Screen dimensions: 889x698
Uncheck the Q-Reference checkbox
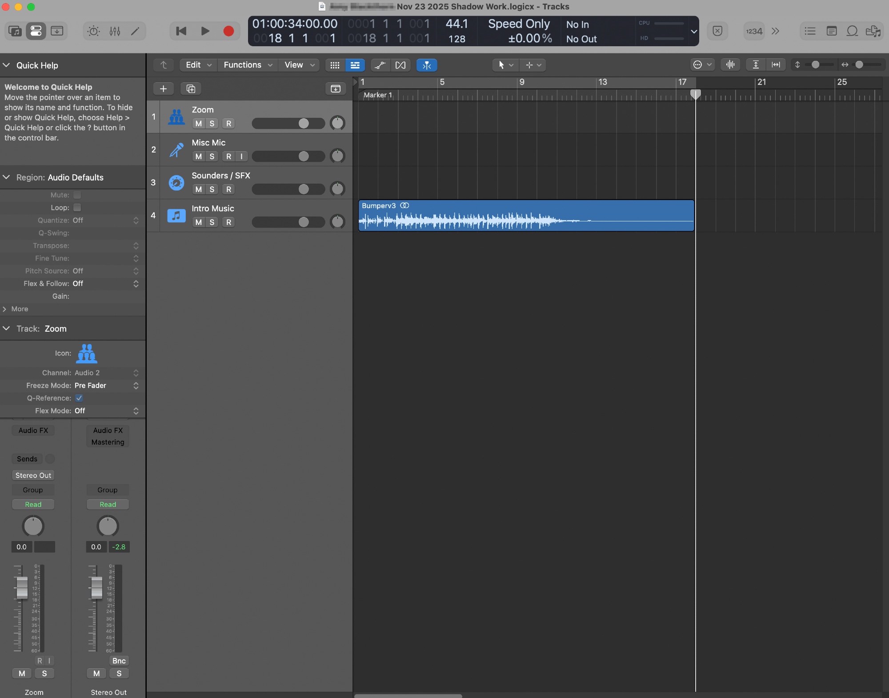tap(79, 398)
